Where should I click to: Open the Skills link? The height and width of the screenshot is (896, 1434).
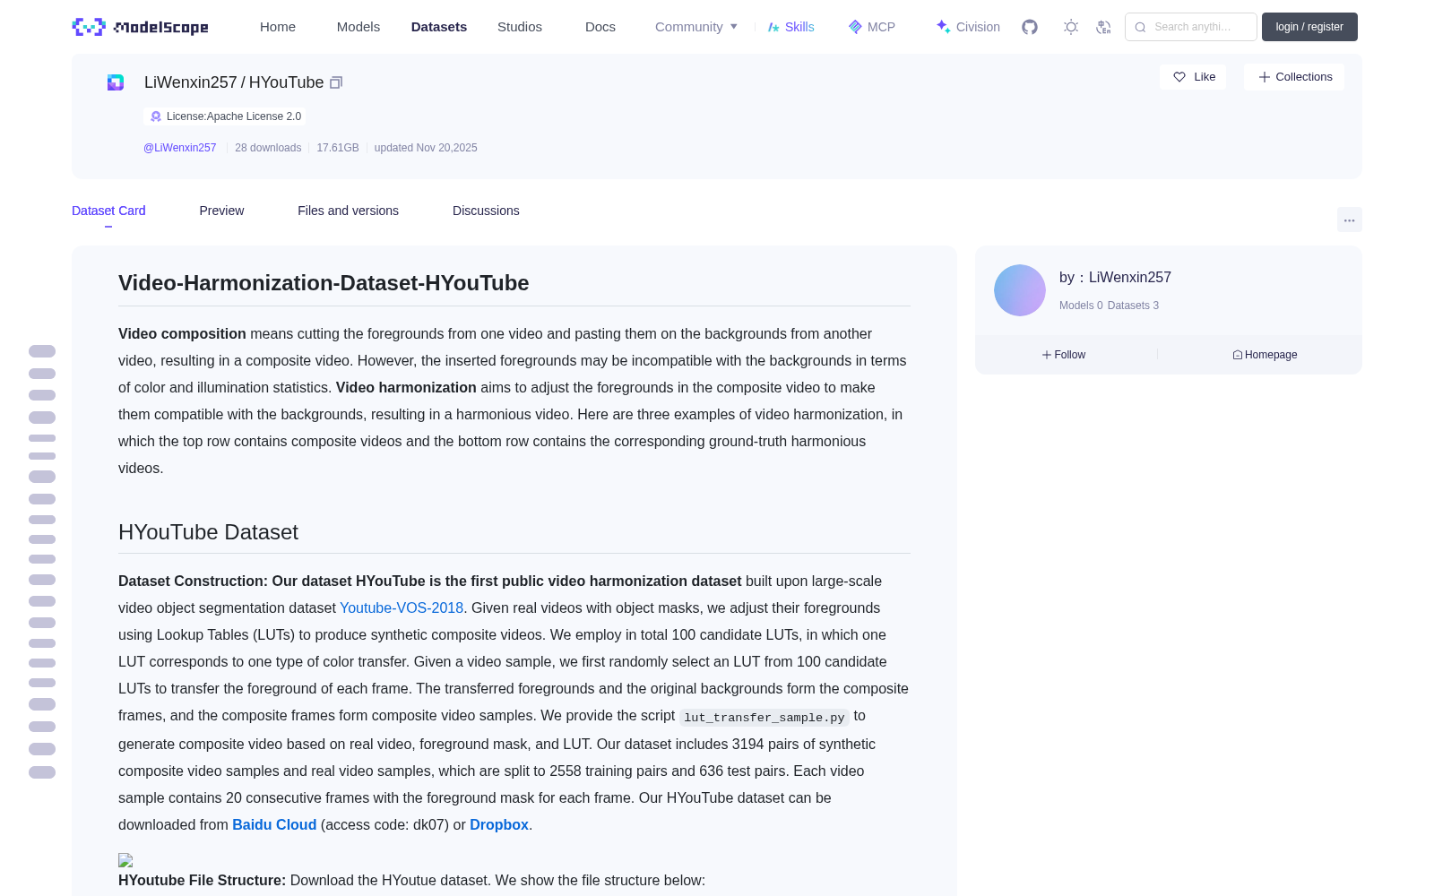(x=791, y=27)
